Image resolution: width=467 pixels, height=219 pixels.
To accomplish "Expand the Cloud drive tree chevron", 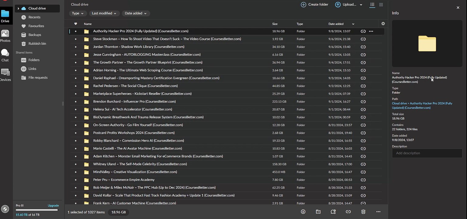I will click(x=18, y=9).
